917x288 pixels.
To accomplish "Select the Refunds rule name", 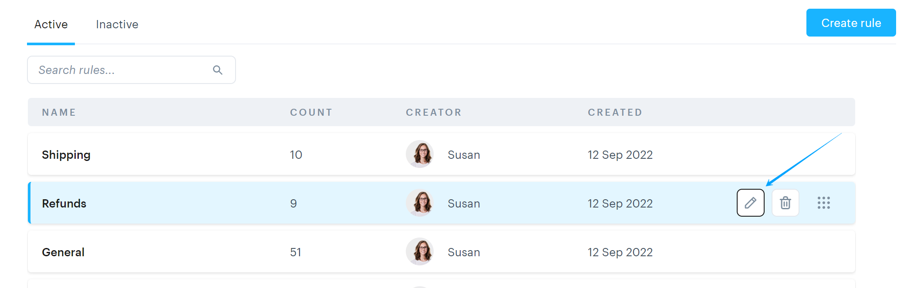I will tap(64, 204).
